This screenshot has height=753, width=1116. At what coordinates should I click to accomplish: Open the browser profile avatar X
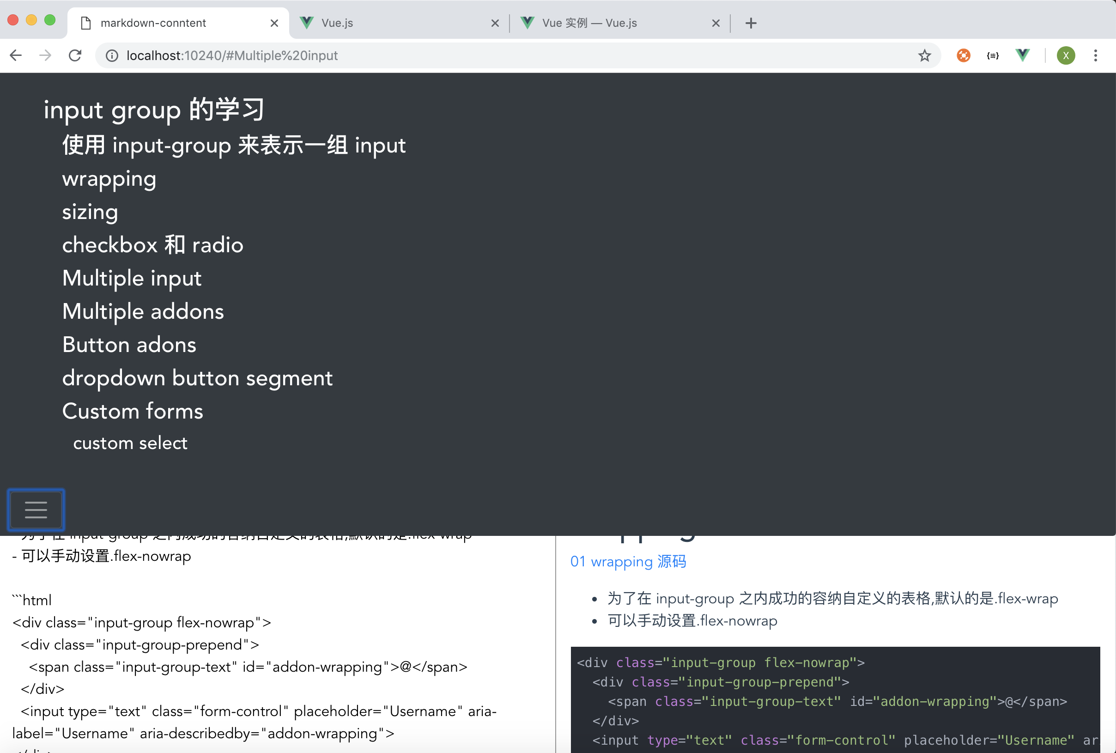pyautogui.click(x=1066, y=55)
